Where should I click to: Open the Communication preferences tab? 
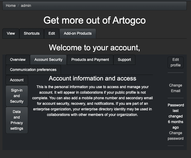[x=33, y=70]
